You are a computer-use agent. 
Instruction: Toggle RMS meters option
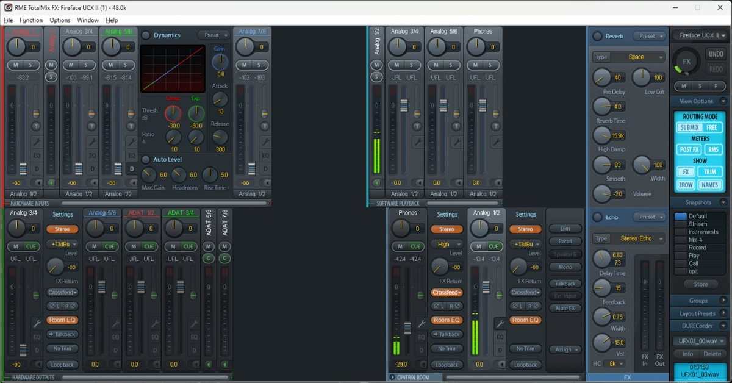pyautogui.click(x=712, y=149)
